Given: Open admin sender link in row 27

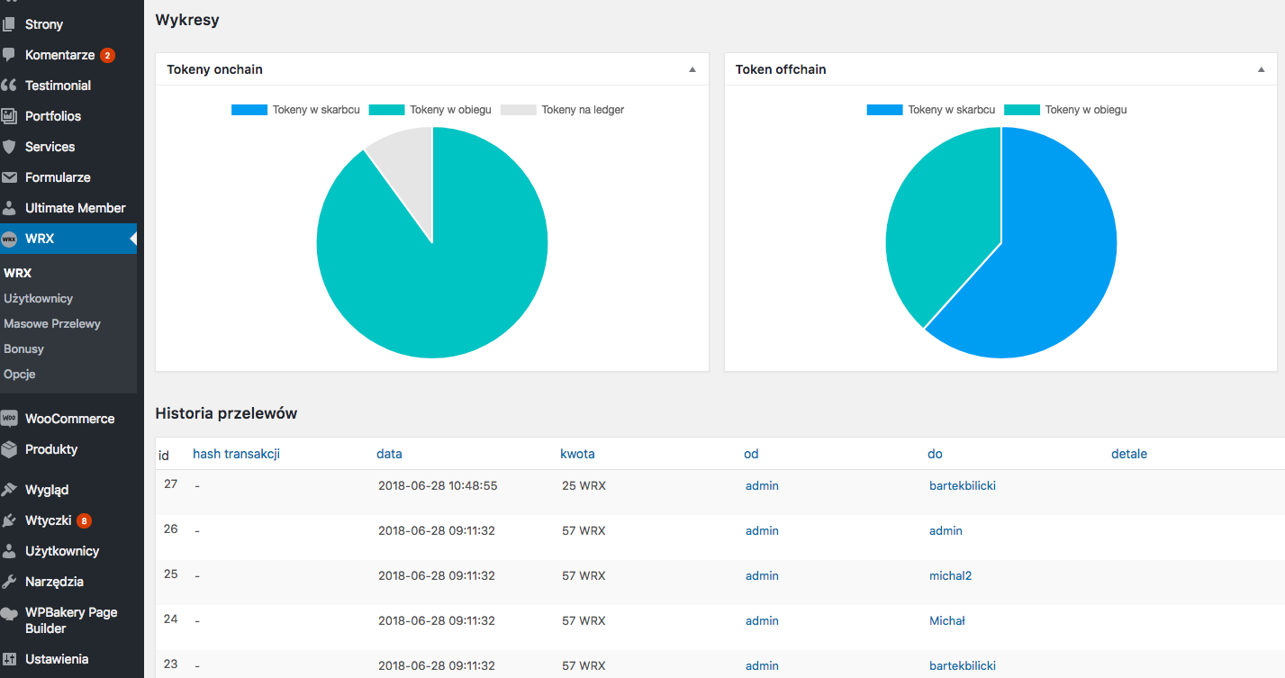Looking at the screenshot, I should tap(762, 485).
